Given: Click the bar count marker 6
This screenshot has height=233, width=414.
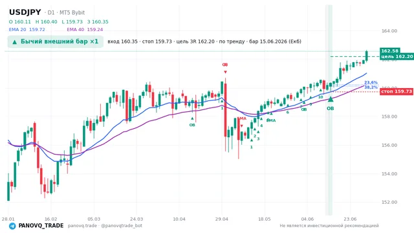Looking at the screenshot, I should point(287,112).
